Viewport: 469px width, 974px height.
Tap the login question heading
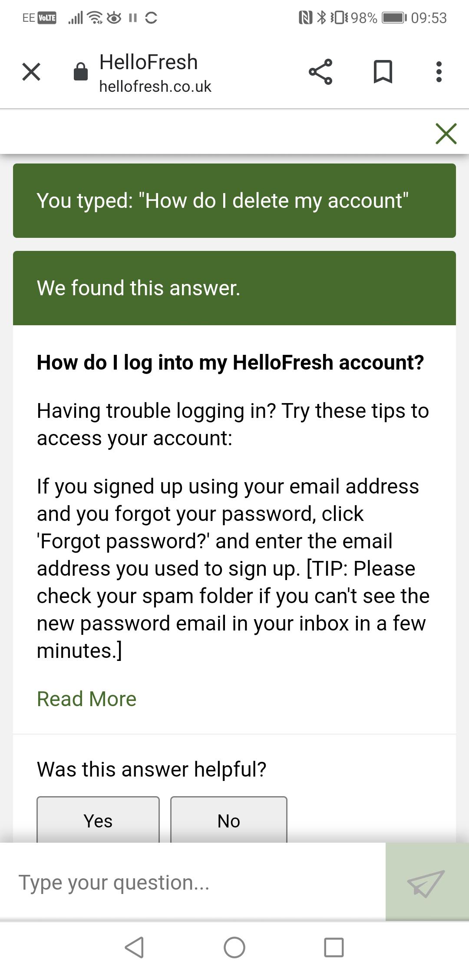pyautogui.click(x=230, y=363)
